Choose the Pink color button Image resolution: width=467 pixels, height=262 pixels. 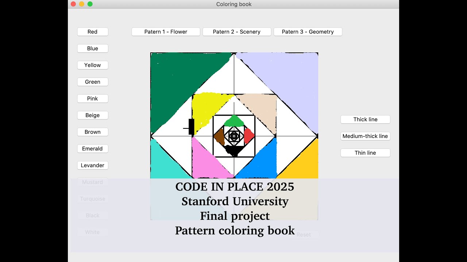click(x=93, y=99)
